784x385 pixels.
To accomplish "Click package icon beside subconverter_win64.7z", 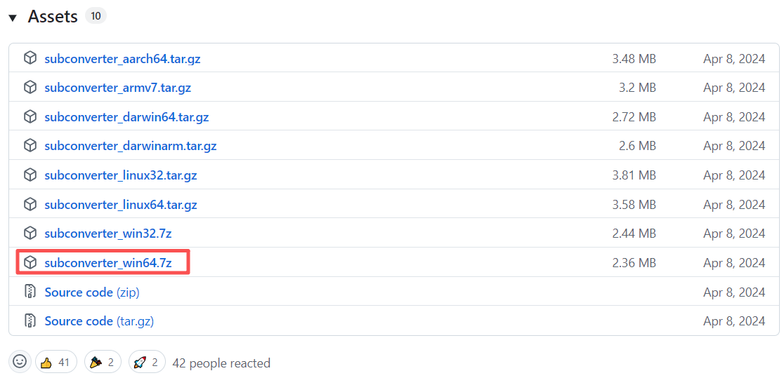I will coord(30,263).
